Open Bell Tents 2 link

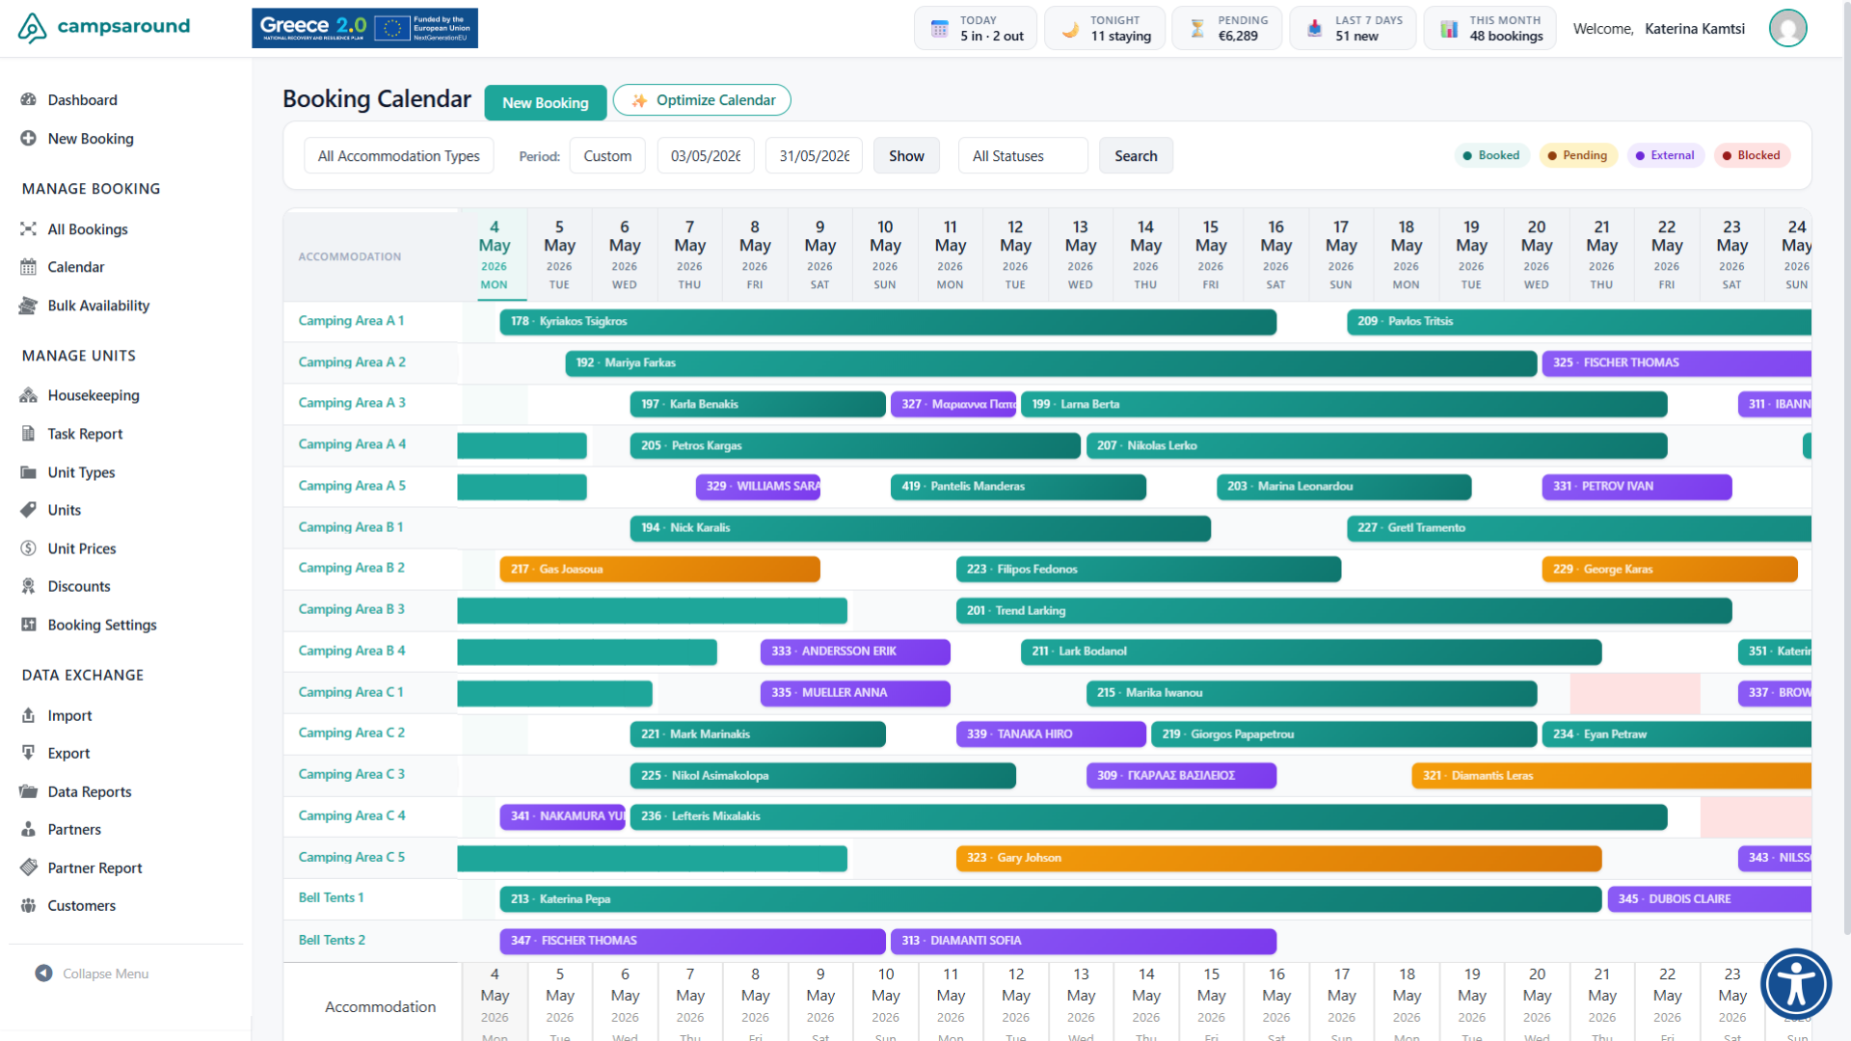pyautogui.click(x=332, y=940)
